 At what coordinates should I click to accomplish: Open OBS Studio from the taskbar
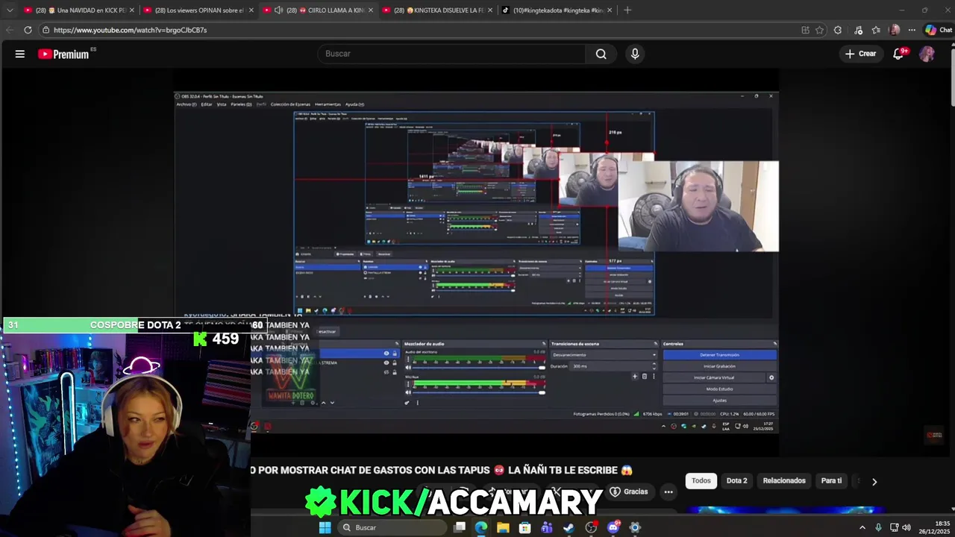tap(591, 527)
